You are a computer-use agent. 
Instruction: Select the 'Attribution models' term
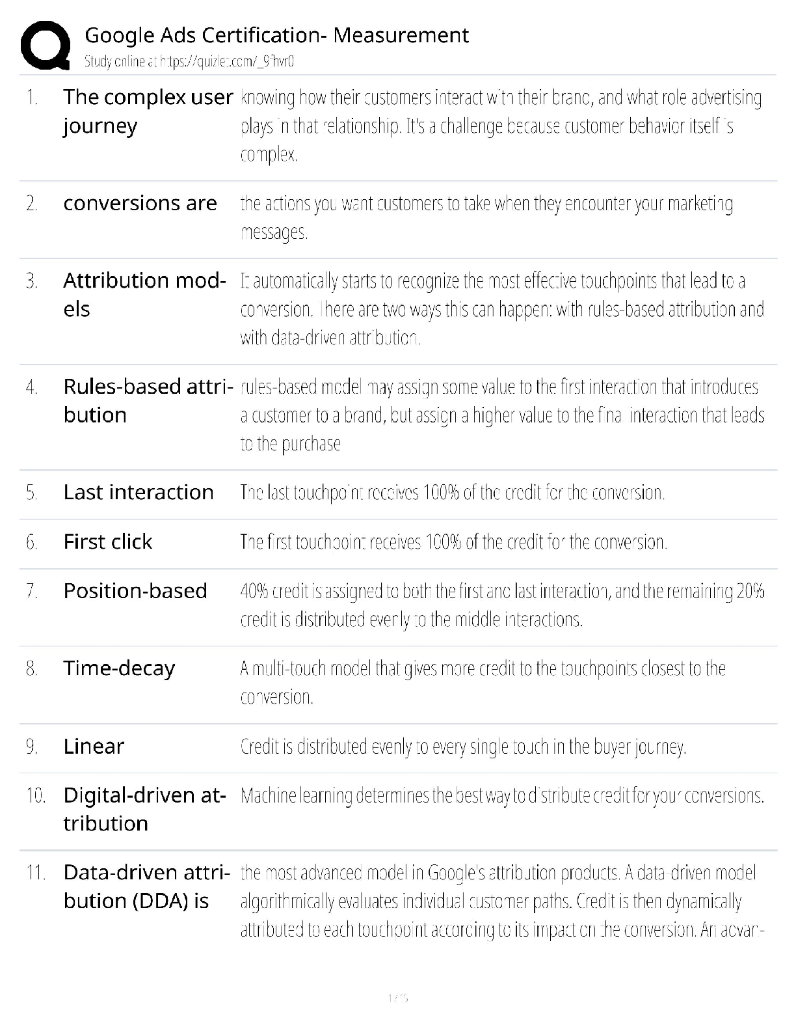[x=144, y=294]
